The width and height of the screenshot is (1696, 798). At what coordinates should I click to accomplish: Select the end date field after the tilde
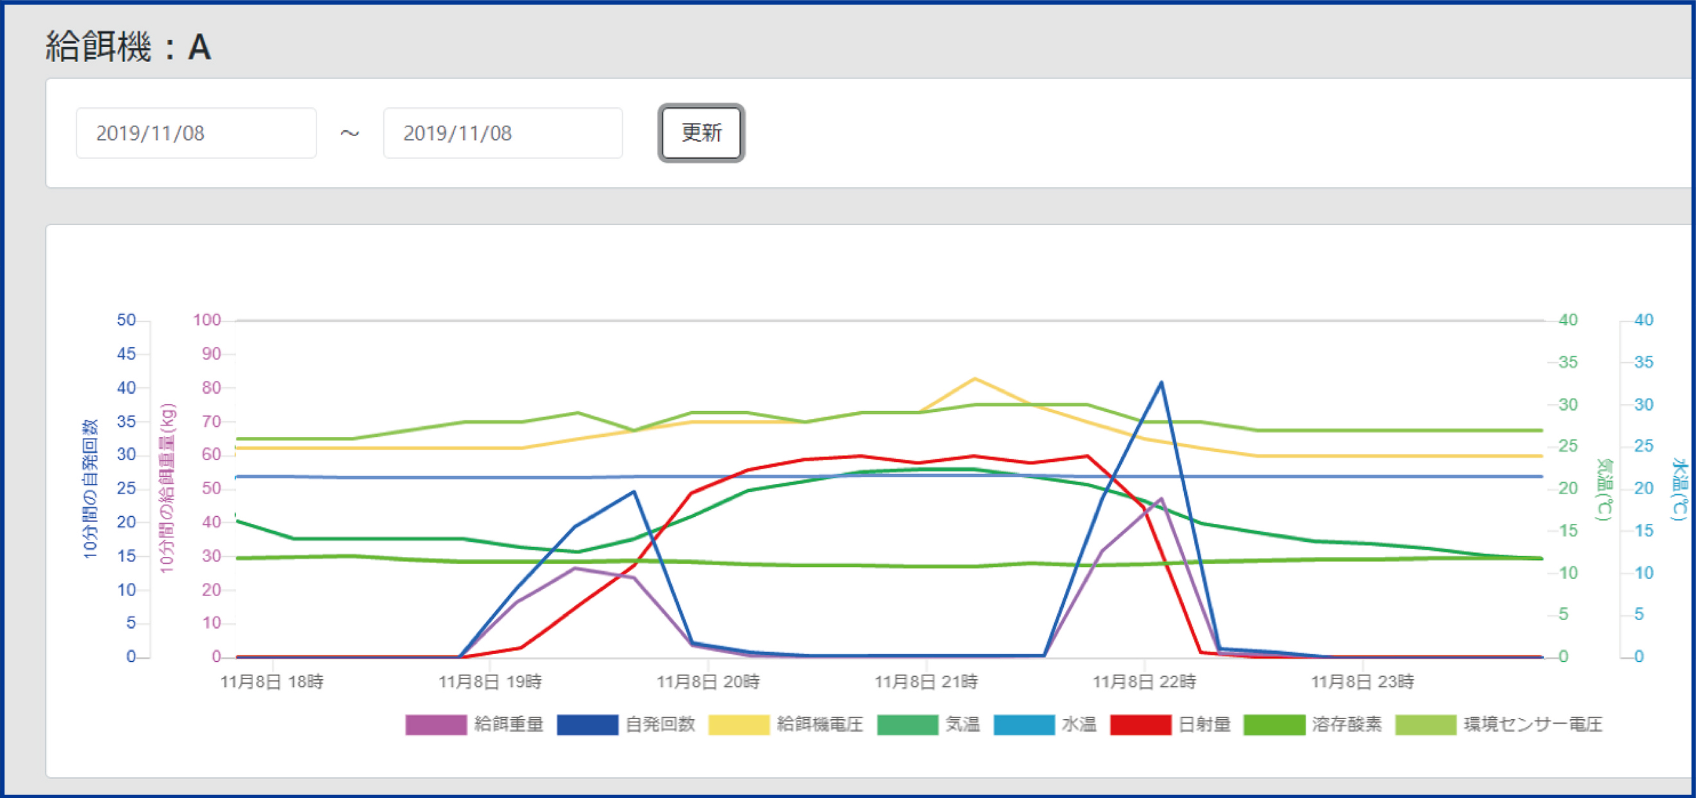click(x=503, y=133)
